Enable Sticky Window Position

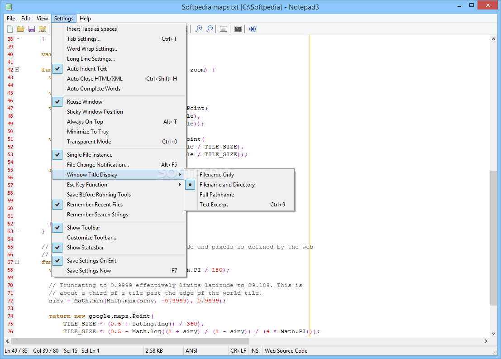point(119,111)
